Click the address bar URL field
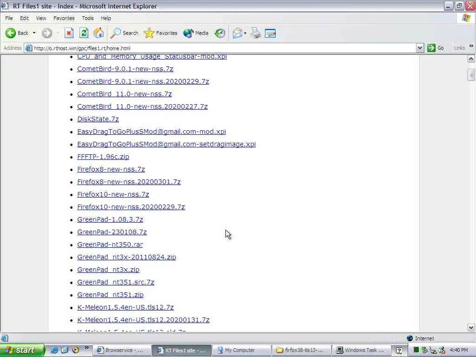This screenshot has width=476, height=357. pos(225,48)
